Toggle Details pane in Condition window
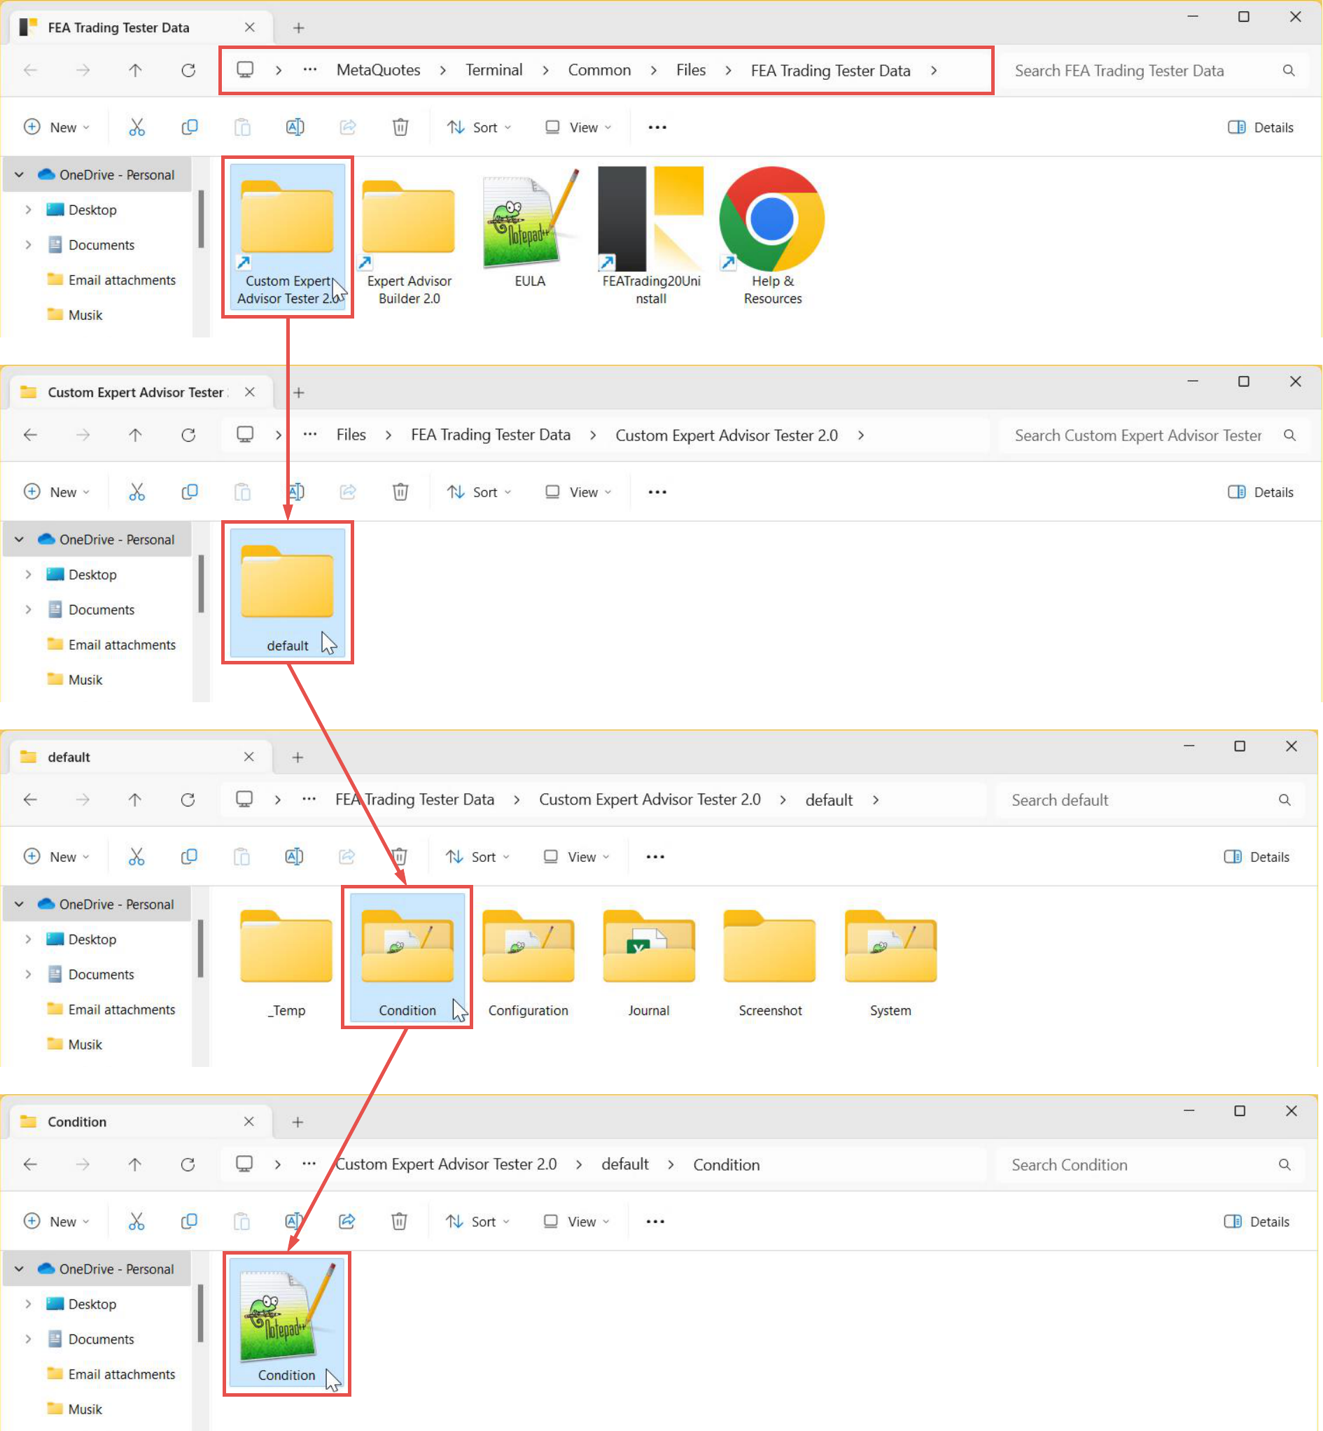This screenshot has width=1323, height=1431. (x=1256, y=1221)
